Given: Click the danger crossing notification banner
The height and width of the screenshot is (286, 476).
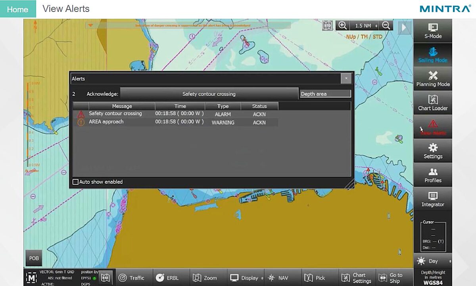Looking at the screenshot, I should [188, 25].
